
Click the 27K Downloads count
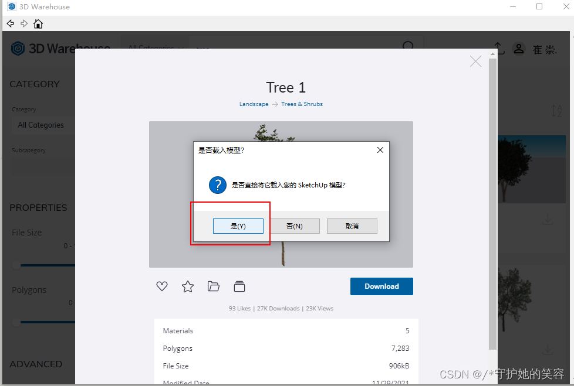point(278,309)
